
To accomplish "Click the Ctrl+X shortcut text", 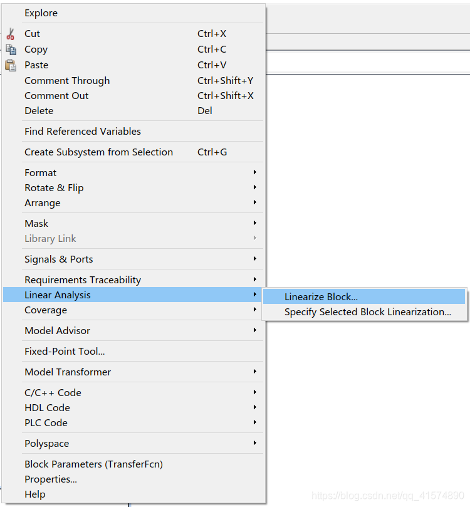I will [212, 34].
